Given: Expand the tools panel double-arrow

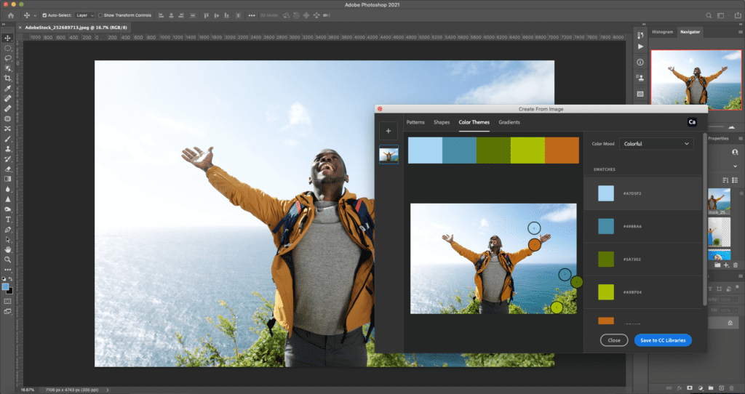Looking at the screenshot, I should (x=4, y=24).
